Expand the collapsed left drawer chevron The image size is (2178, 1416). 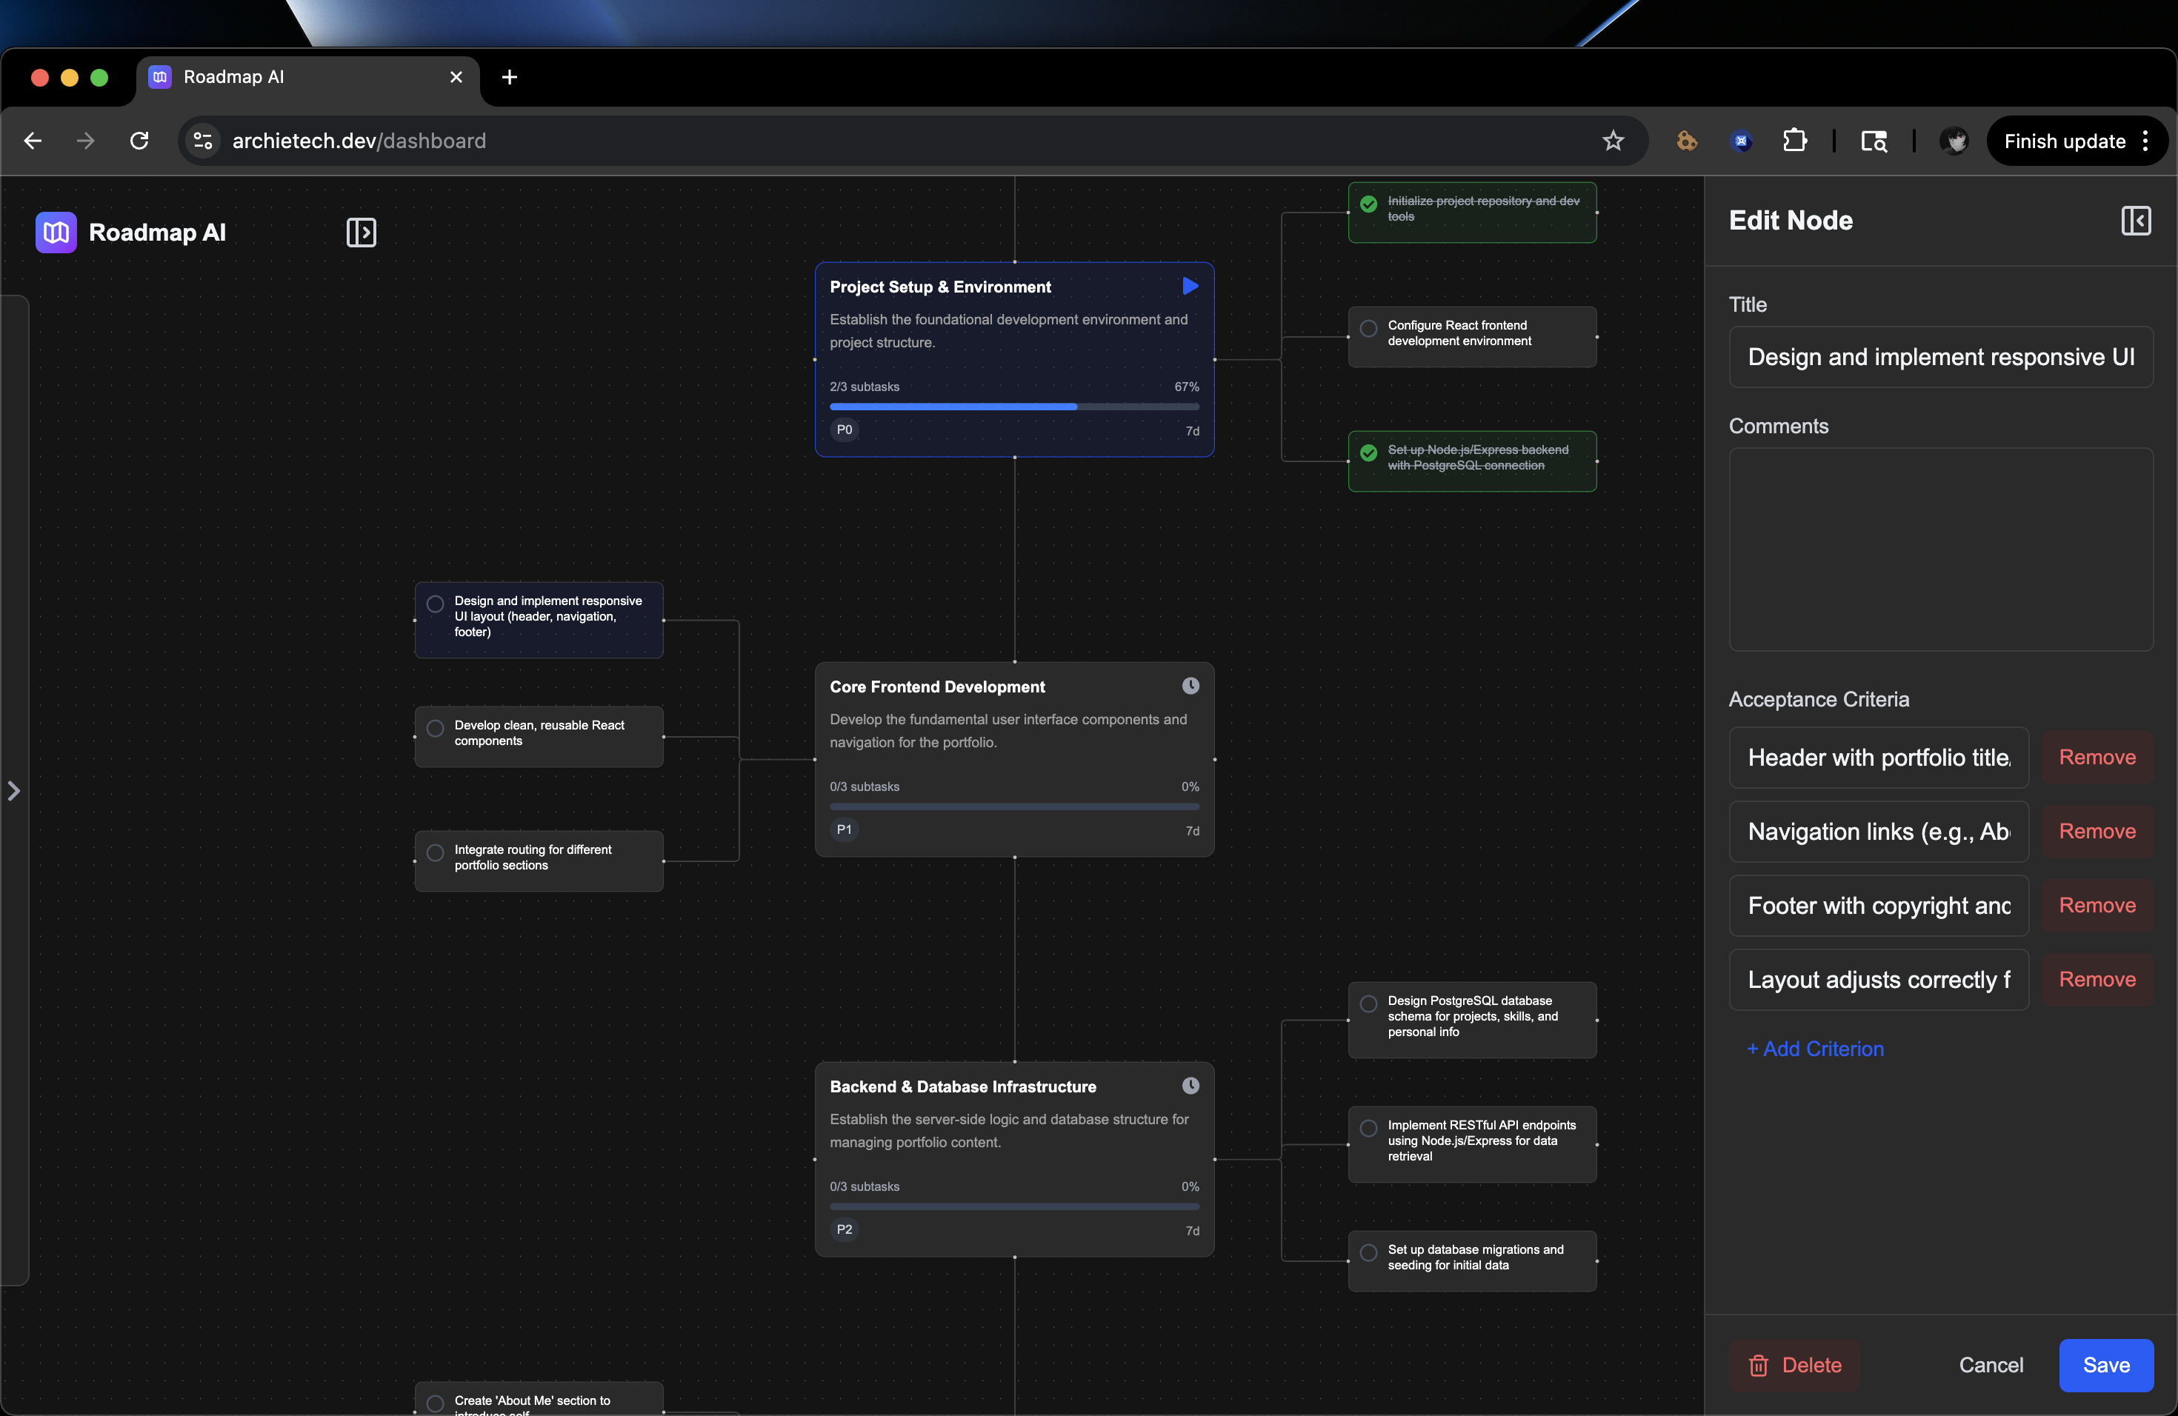[14, 790]
